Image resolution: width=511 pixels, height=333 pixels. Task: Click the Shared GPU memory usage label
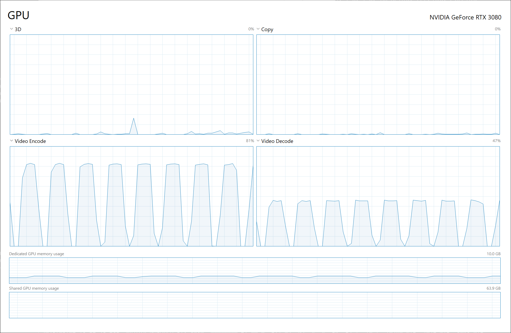[x=34, y=288]
